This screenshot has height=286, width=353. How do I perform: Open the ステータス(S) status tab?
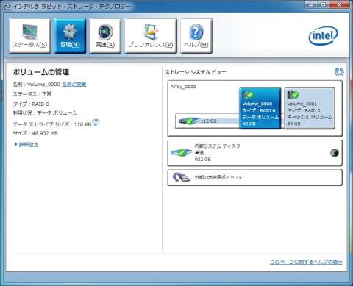(x=30, y=36)
